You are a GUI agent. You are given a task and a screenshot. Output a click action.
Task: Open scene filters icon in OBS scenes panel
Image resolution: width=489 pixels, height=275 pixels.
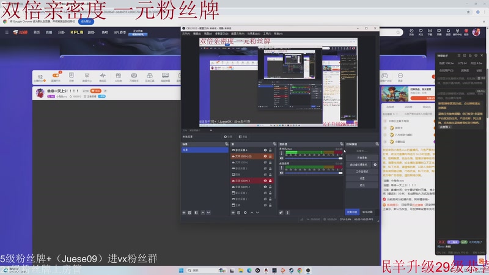tap(196, 213)
